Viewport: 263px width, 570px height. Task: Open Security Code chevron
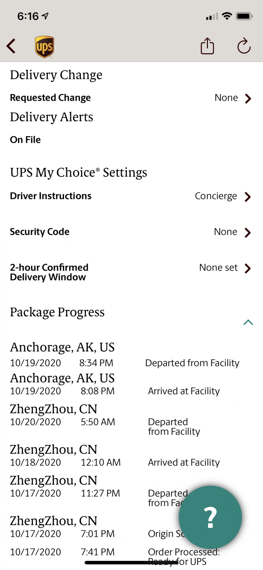248,233
